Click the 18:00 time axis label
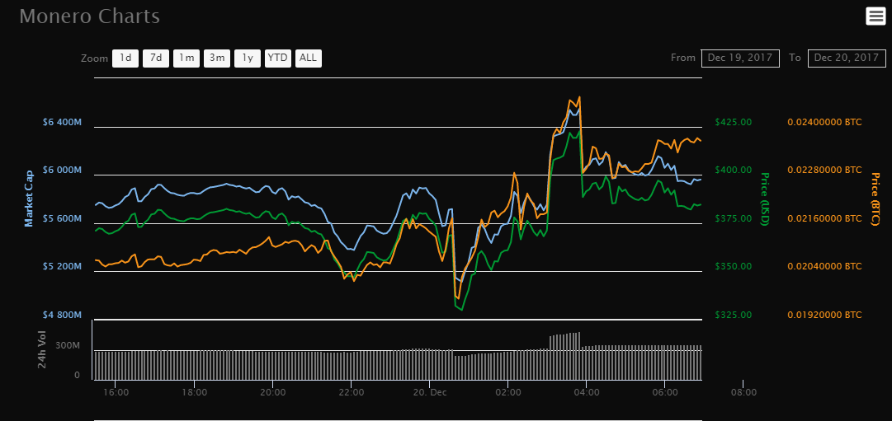Image resolution: width=892 pixels, height=421 pixels. click(x=195, y=393)
